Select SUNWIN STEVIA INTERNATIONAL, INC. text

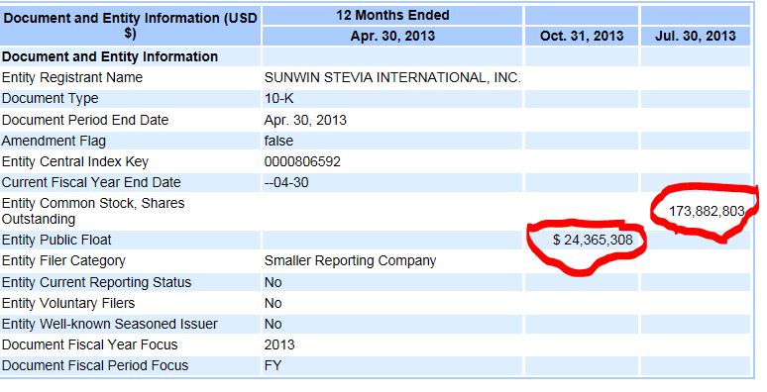[392, 78]
